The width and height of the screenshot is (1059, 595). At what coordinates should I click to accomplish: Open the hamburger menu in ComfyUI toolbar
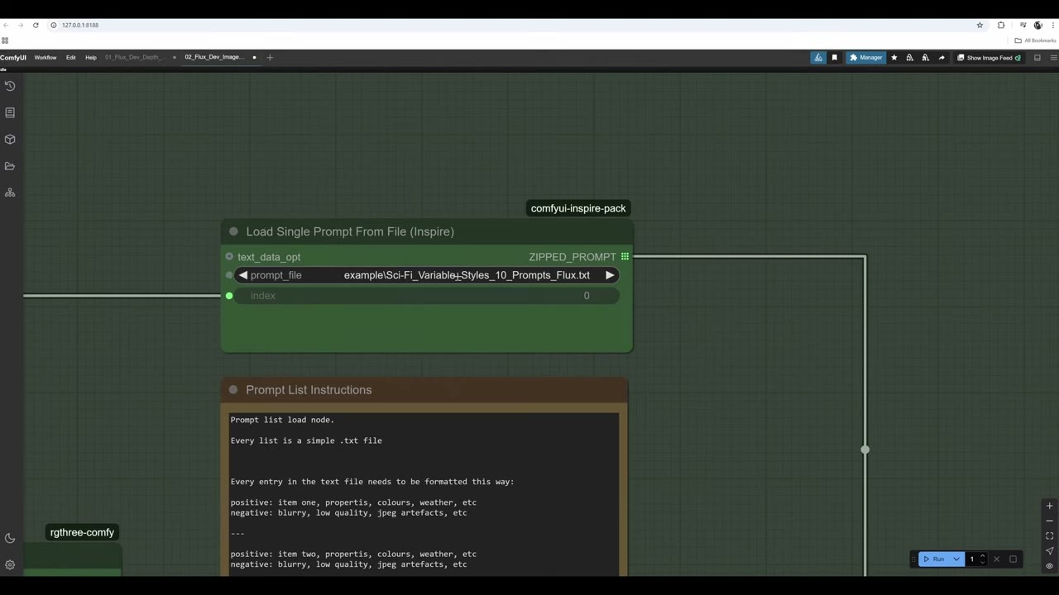pos(1053,58)
